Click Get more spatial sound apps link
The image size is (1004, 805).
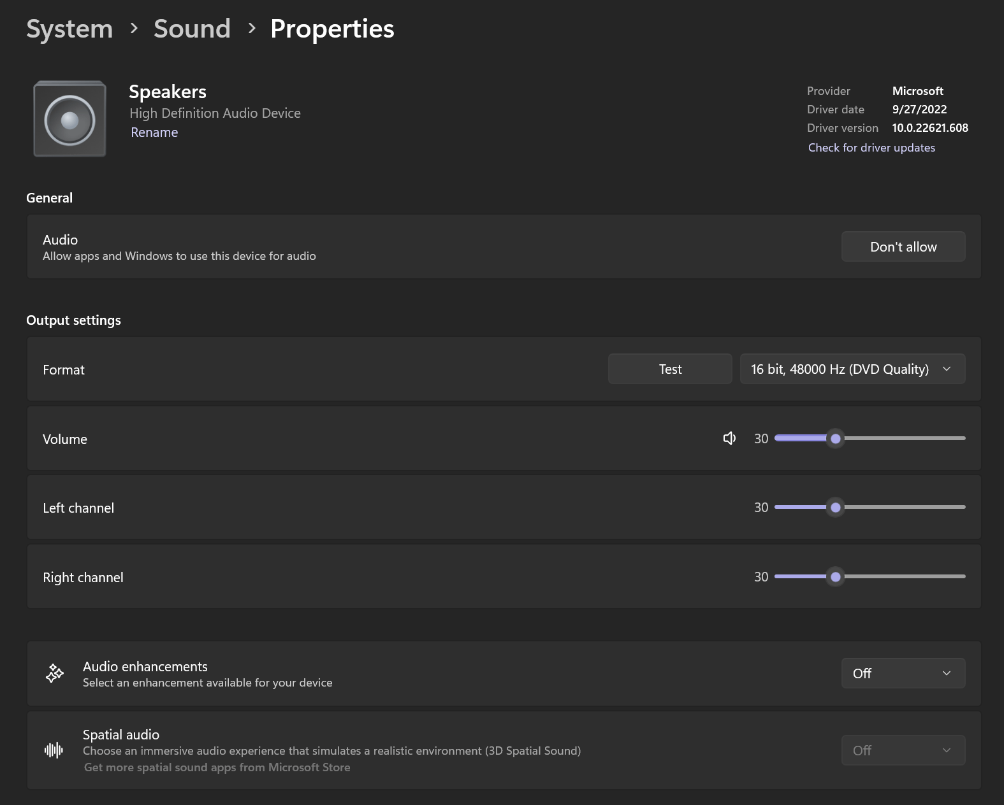click(217, 767)
